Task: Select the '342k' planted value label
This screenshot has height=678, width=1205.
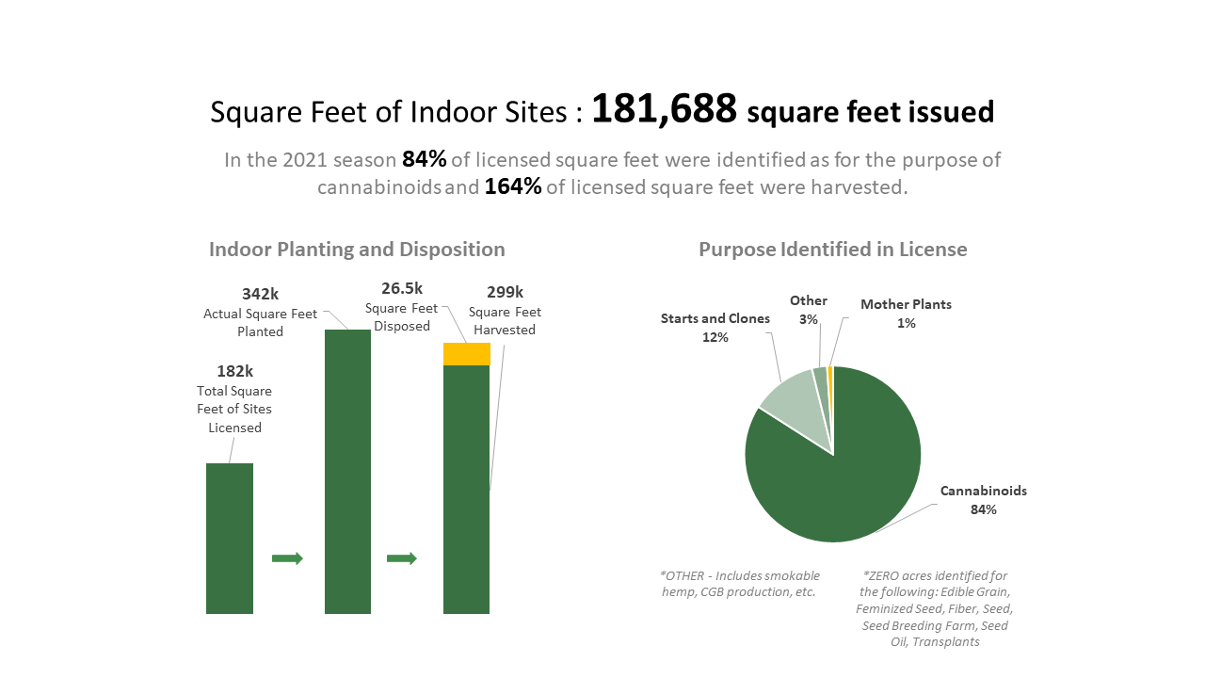Action: (260, 294)
